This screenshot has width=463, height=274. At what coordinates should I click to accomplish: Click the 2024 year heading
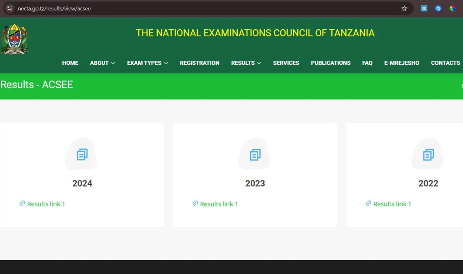tap(82, 183)
